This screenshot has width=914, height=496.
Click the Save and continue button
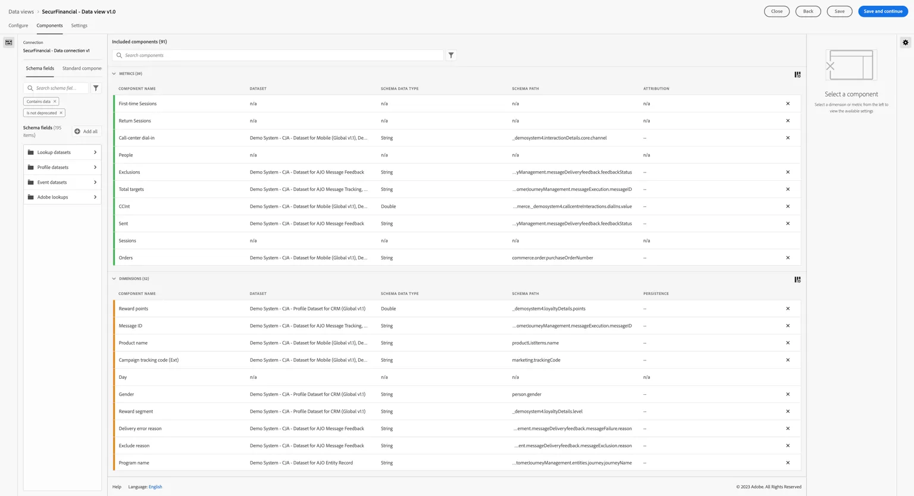pyautogui.click(x=883, y=11)
